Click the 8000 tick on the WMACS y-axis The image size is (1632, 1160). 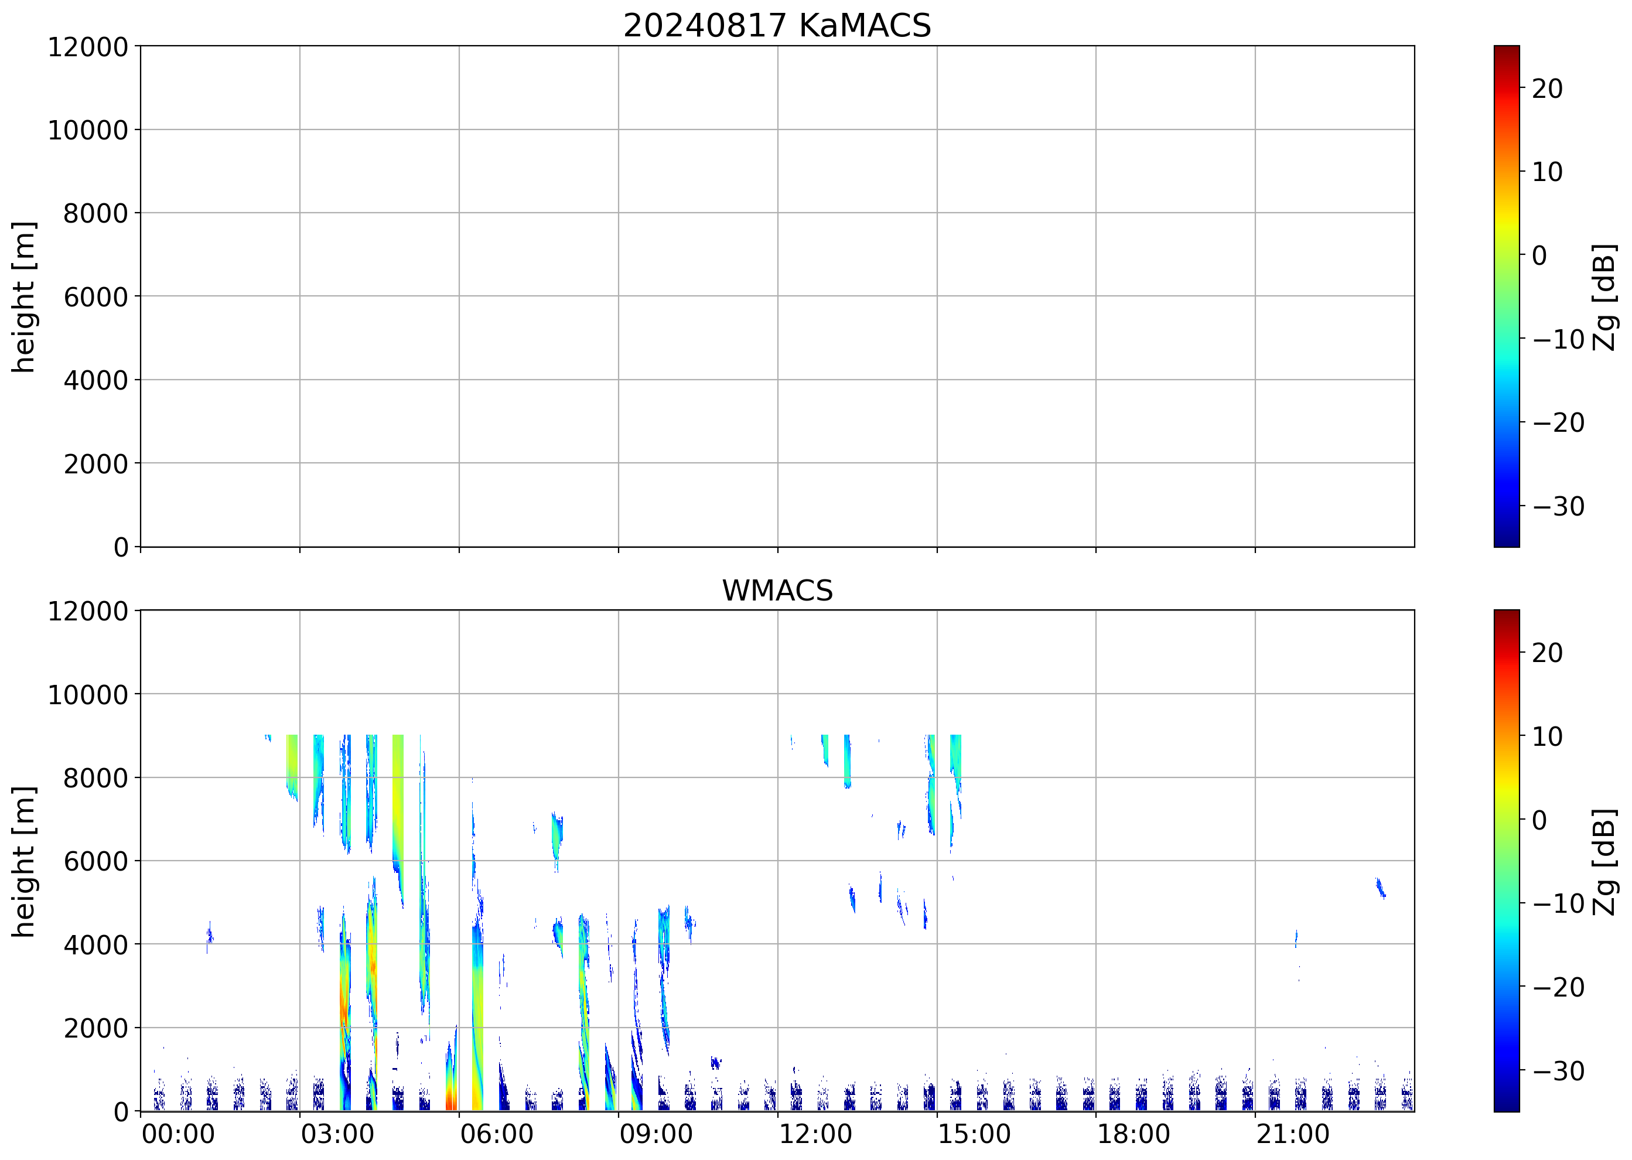[x=95, y=778]
